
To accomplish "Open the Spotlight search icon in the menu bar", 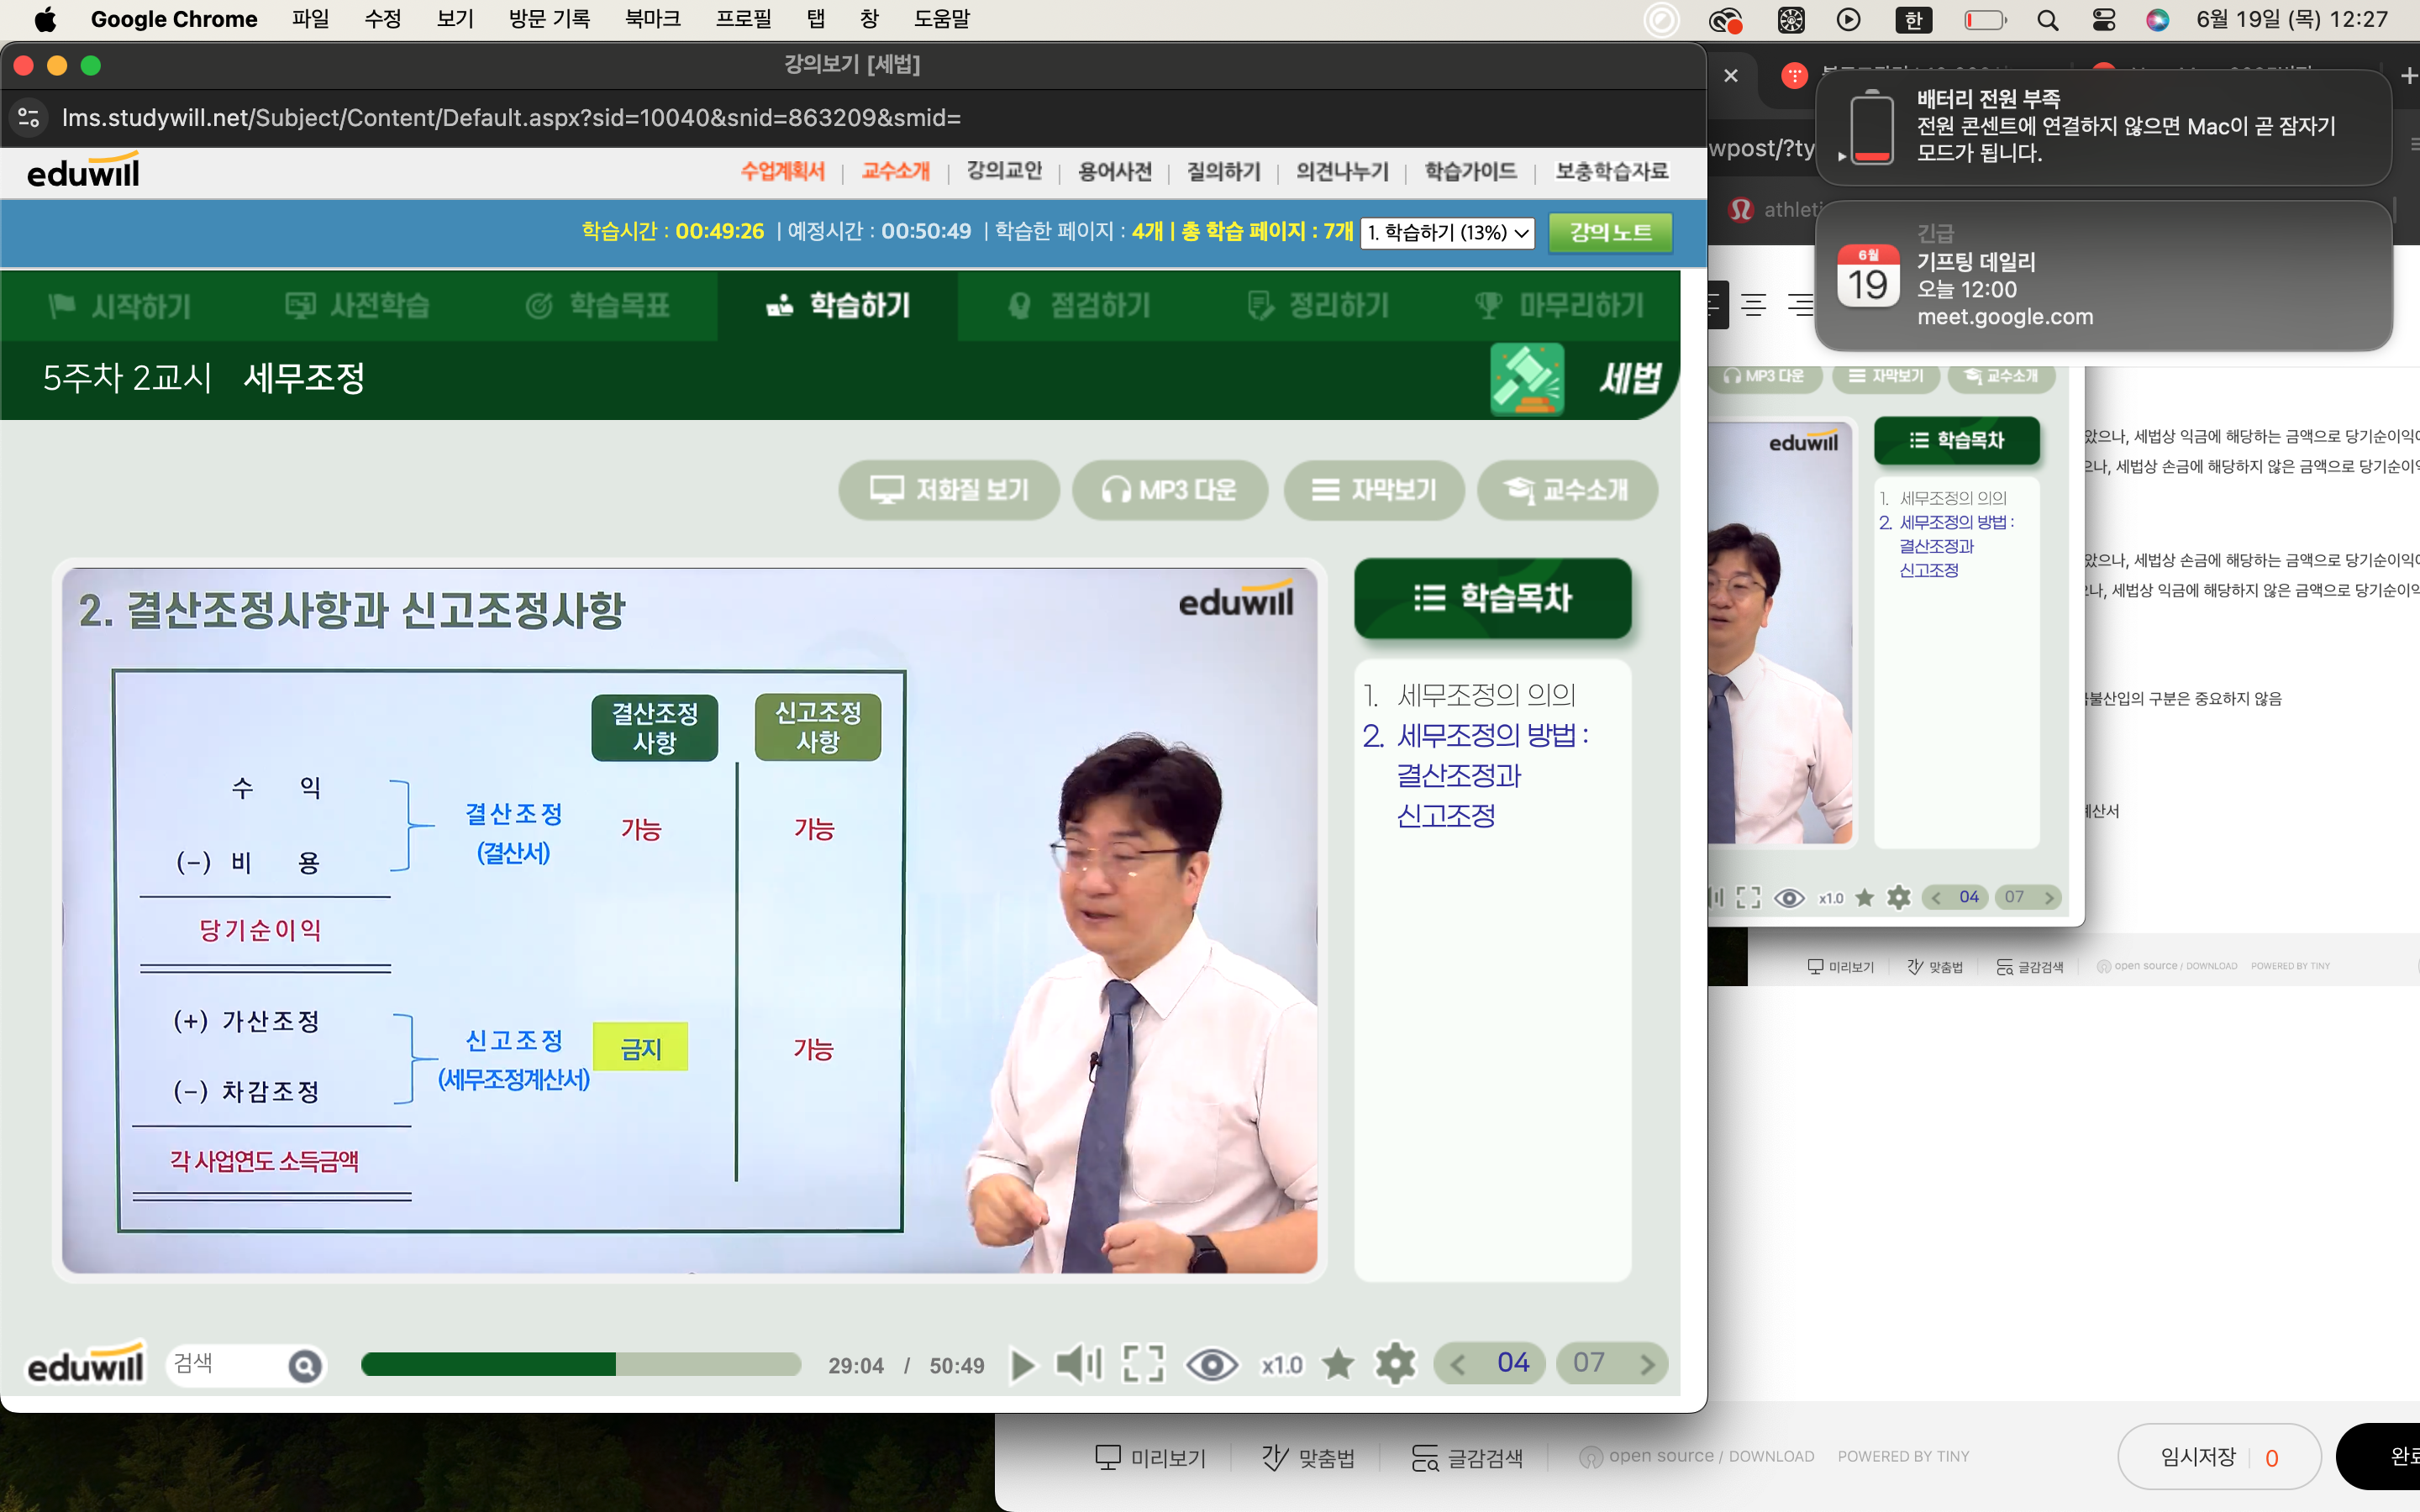I will pos(2047,20).
